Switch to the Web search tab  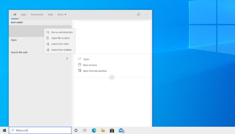tap(50, 14)
